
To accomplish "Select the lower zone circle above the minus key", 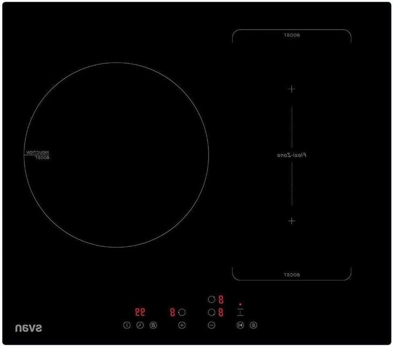I will coord(211,312).
